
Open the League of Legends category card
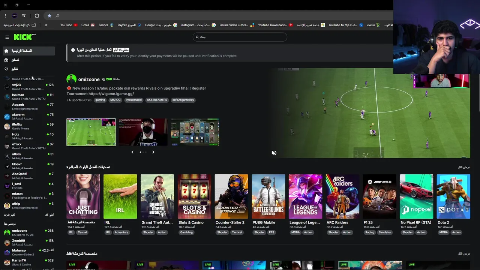coord(305,196)
